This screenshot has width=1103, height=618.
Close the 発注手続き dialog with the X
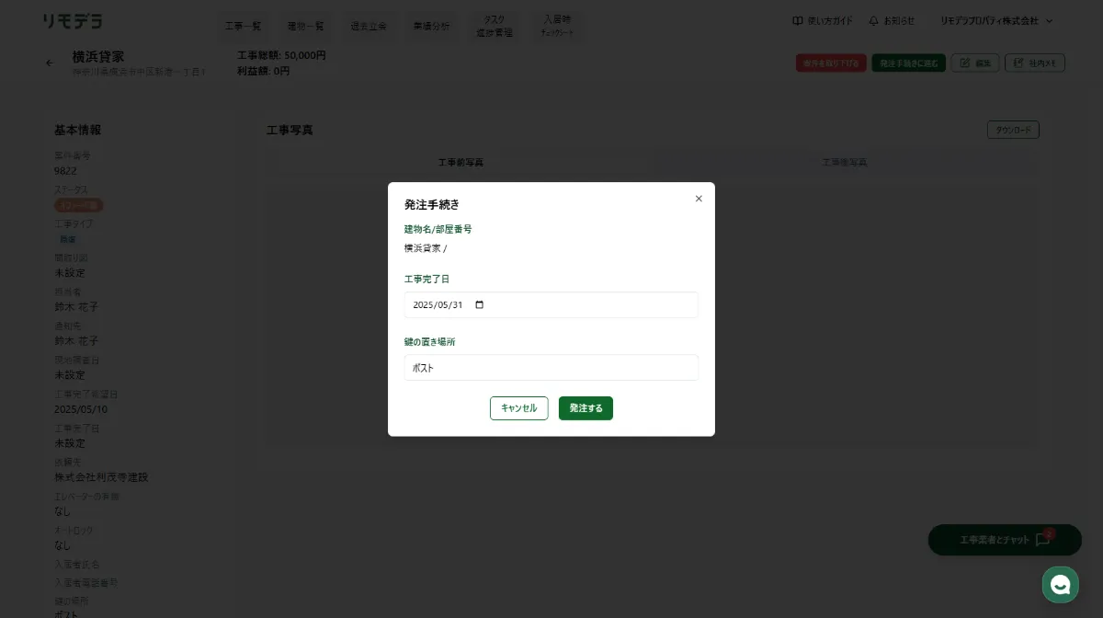pyautogui.click(x=699, y=199)
